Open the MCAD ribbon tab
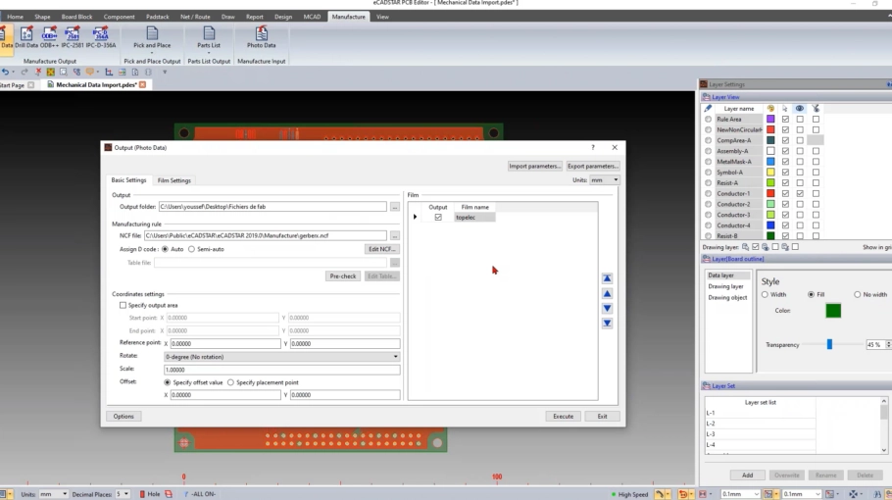Screen dimensions: 892x500 coord(312,17)
